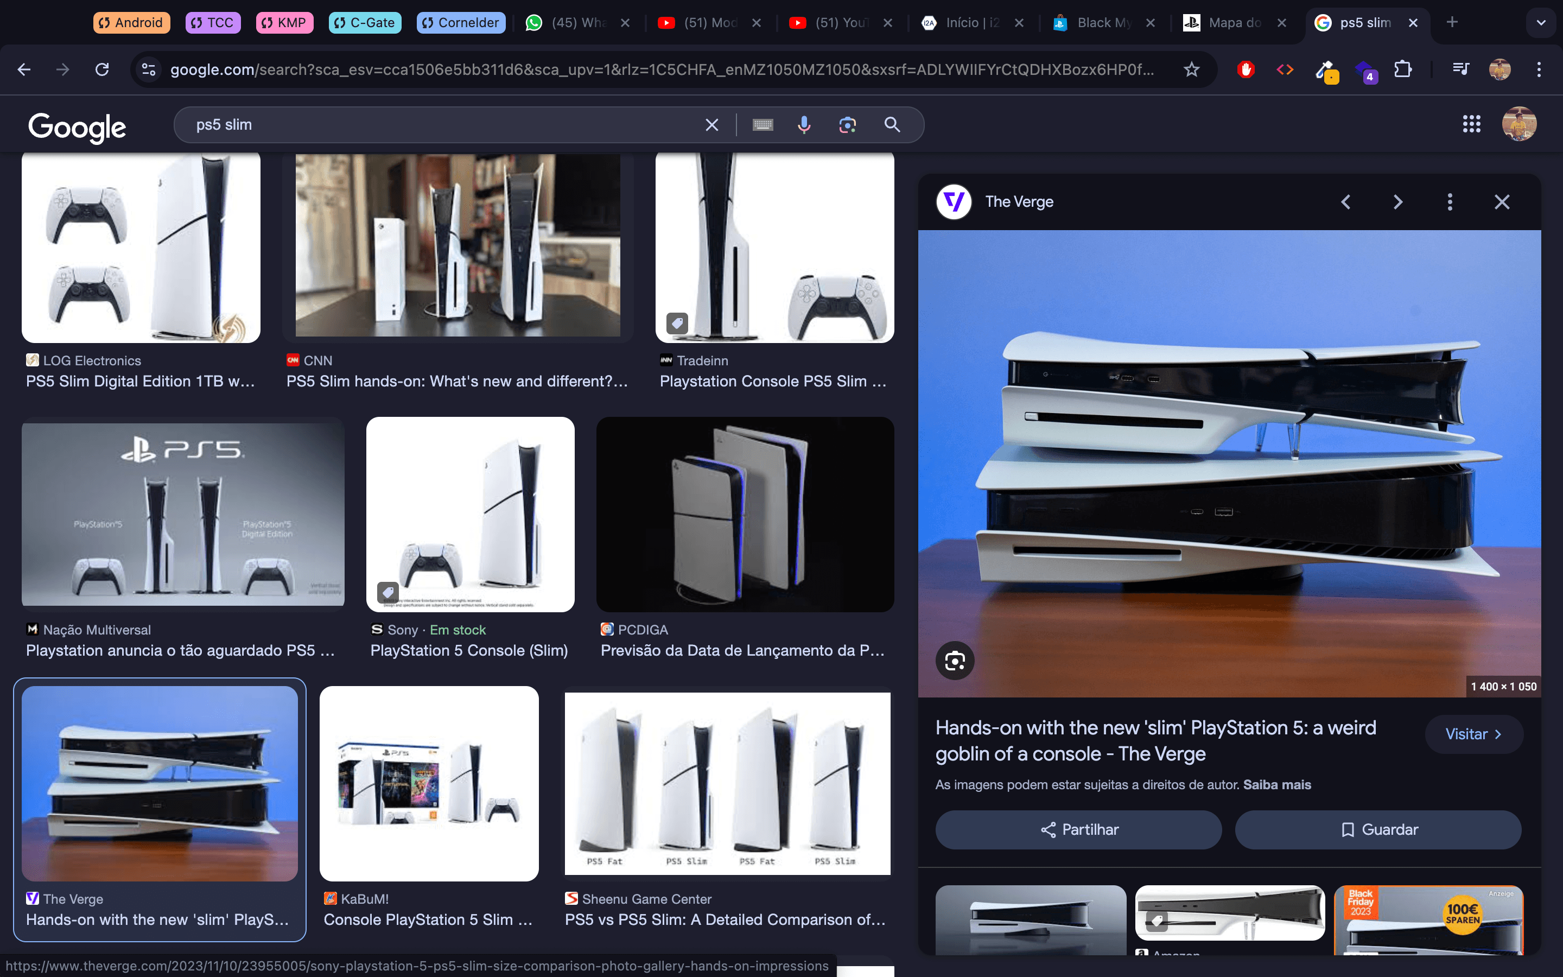Open the PCDIGA PS5 image result

tap(745, 515)
